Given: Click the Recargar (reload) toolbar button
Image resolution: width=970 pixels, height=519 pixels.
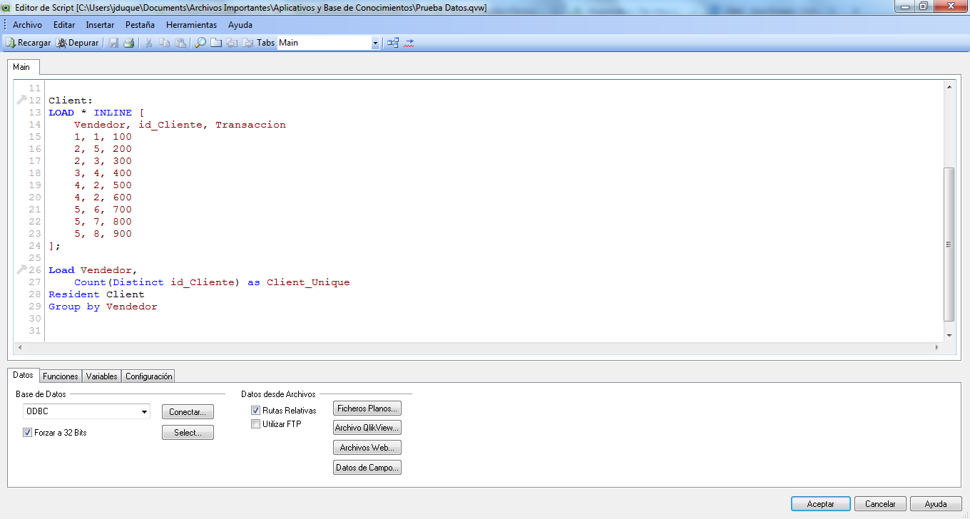Looking at the screenshot, I should pyautogui.click(x=29, y=43).
